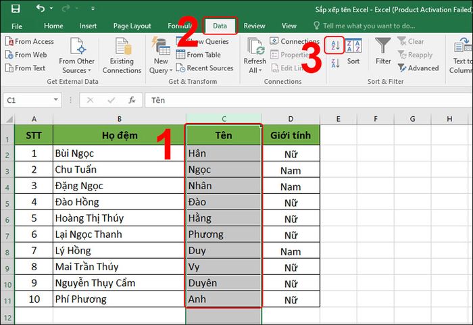This screenshot has width=473, height=325.
Task: Click the Name Box showing C1
Action: pos(28,100)
